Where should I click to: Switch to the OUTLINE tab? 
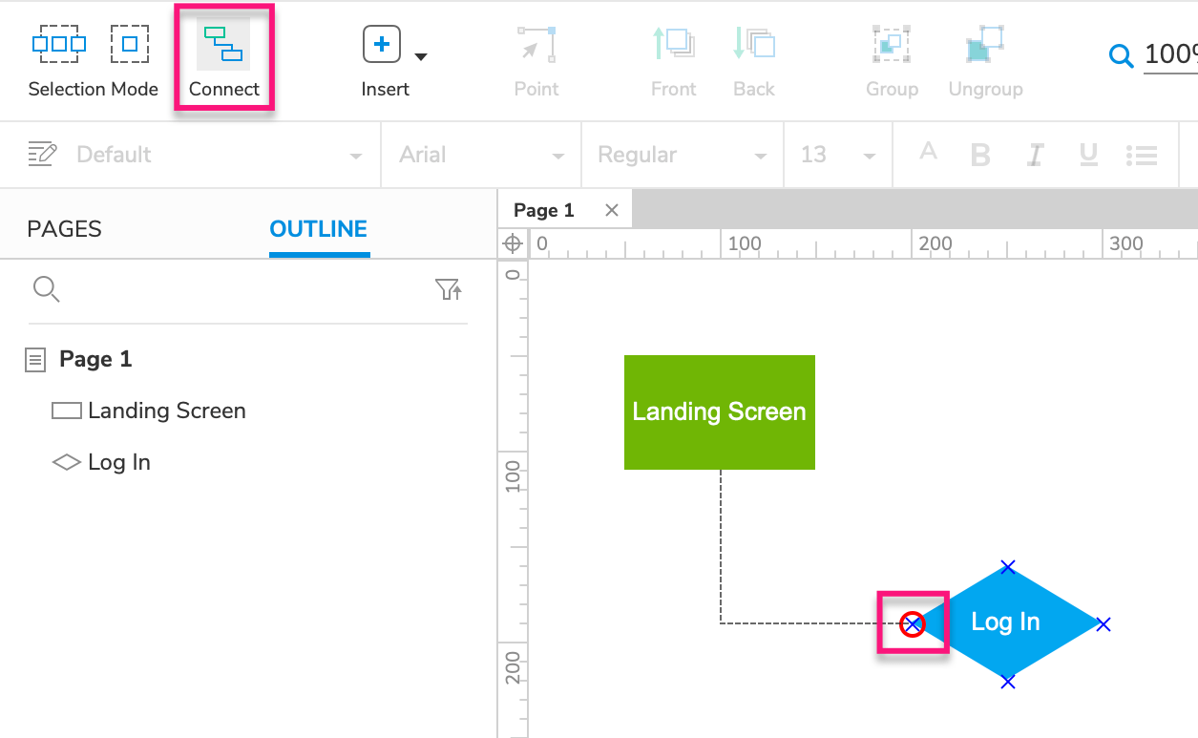click(x=319, y=228)
